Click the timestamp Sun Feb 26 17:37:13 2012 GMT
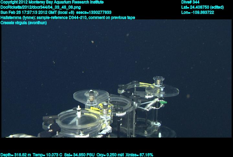 [x=29, y=13]
